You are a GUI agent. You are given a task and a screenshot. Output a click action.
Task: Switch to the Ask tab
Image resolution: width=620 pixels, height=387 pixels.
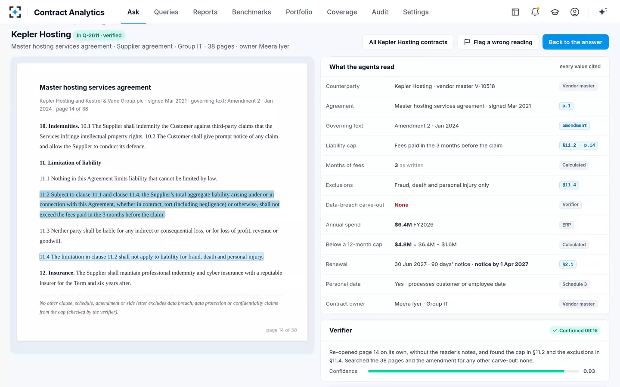point(133,12)
